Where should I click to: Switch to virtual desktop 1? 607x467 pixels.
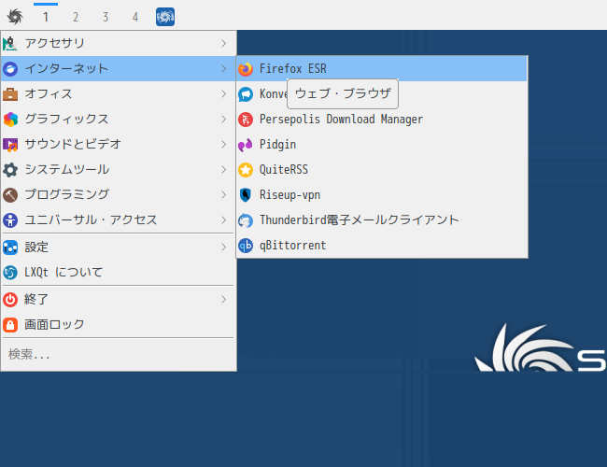[46, 17]
